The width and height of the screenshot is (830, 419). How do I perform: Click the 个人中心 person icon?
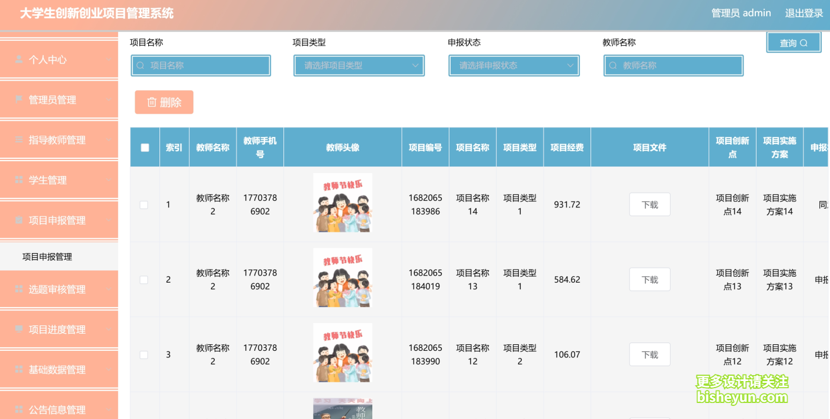(19, 60)
